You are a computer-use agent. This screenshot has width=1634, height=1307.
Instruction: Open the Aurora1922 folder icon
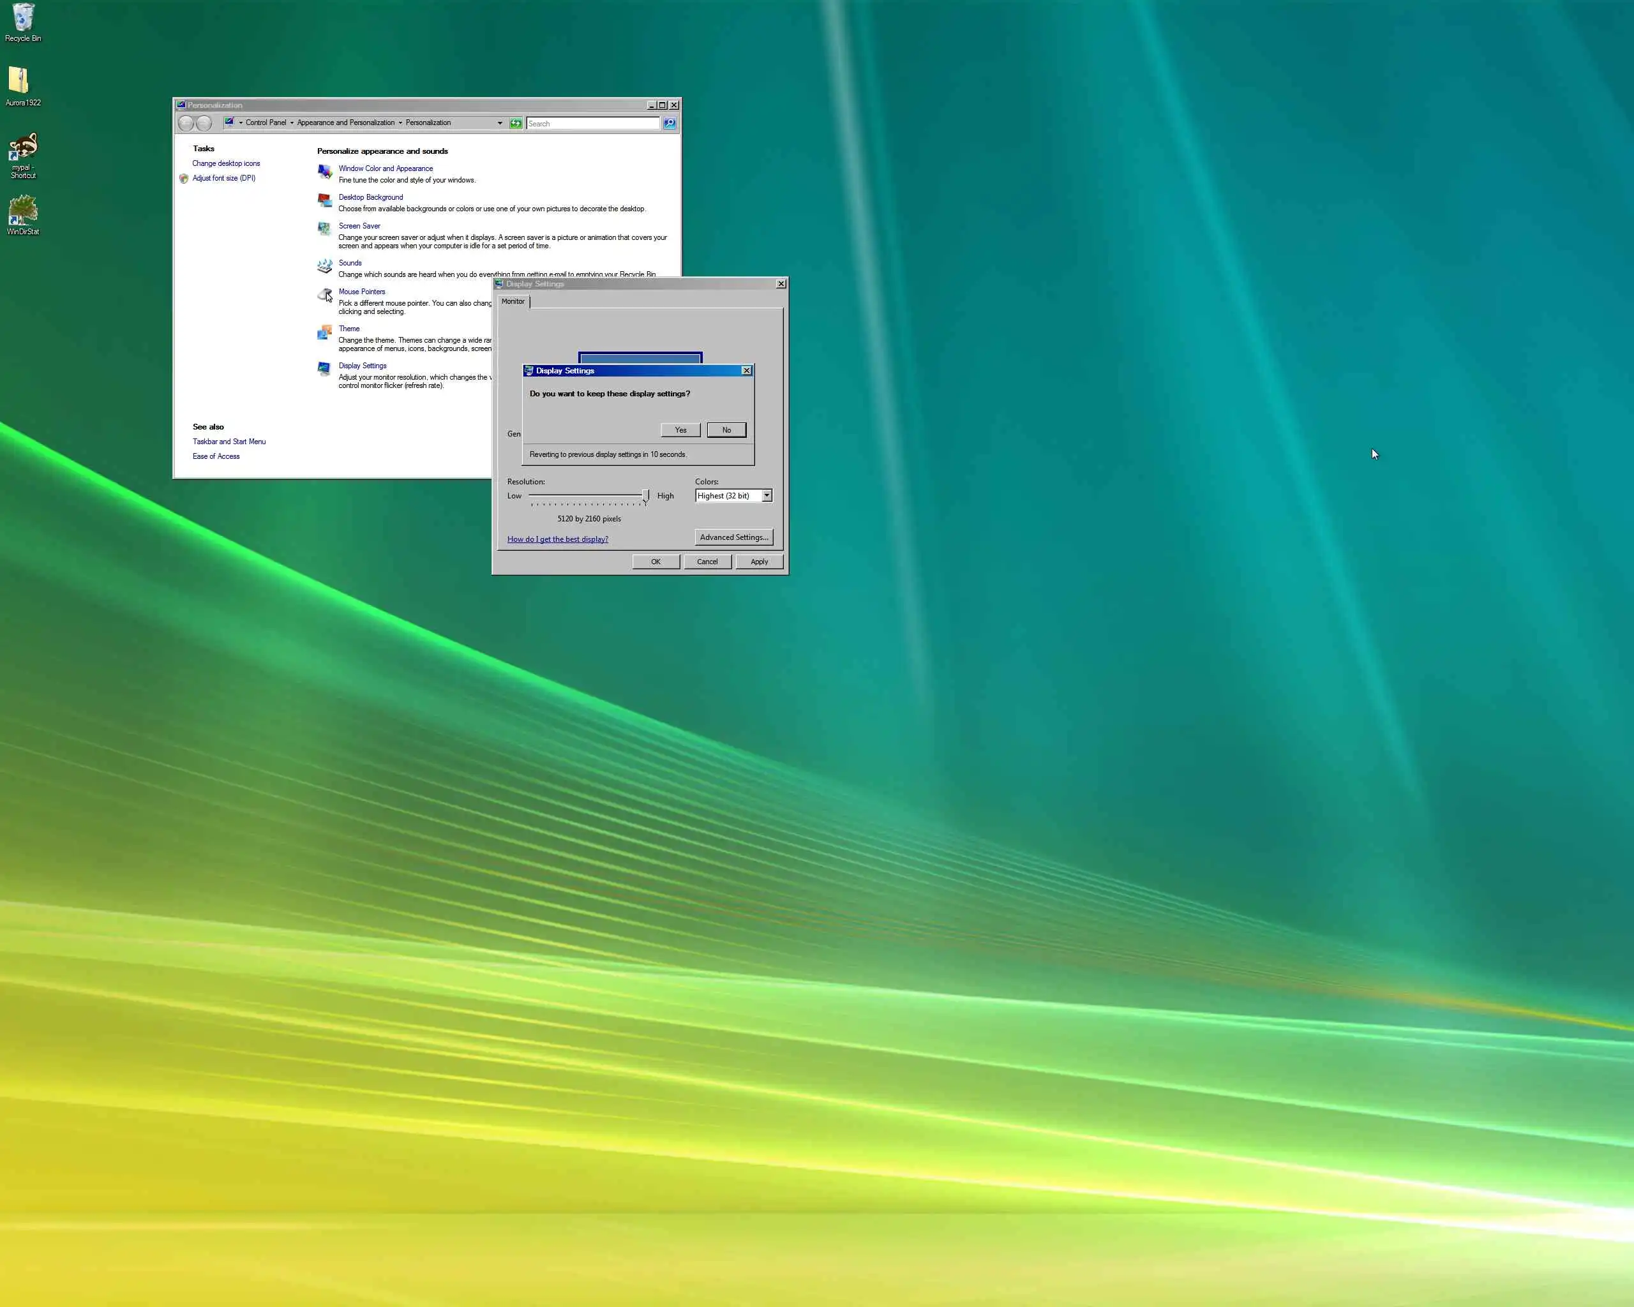coord(19,81)
